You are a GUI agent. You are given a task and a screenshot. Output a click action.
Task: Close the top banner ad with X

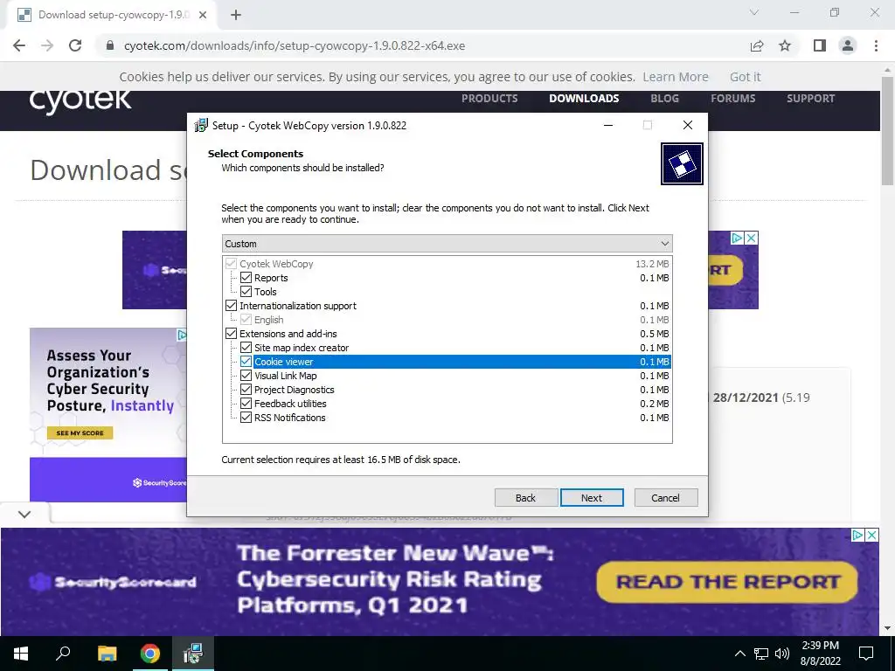tap(752, 238)
